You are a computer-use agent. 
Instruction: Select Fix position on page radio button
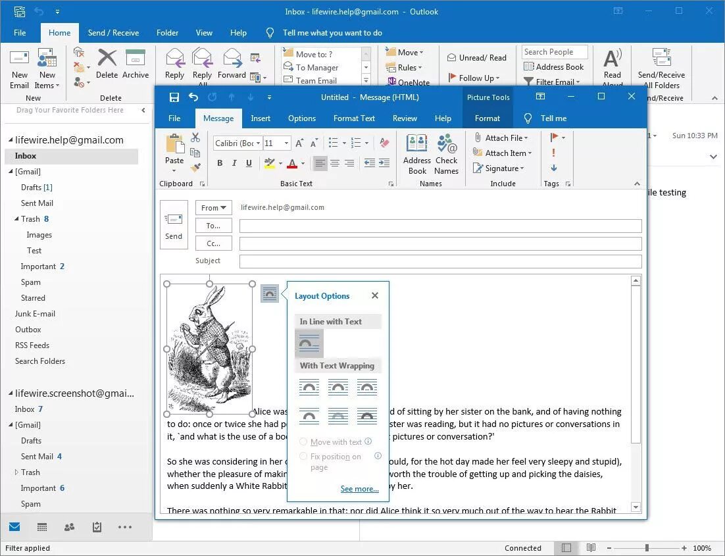303,457
